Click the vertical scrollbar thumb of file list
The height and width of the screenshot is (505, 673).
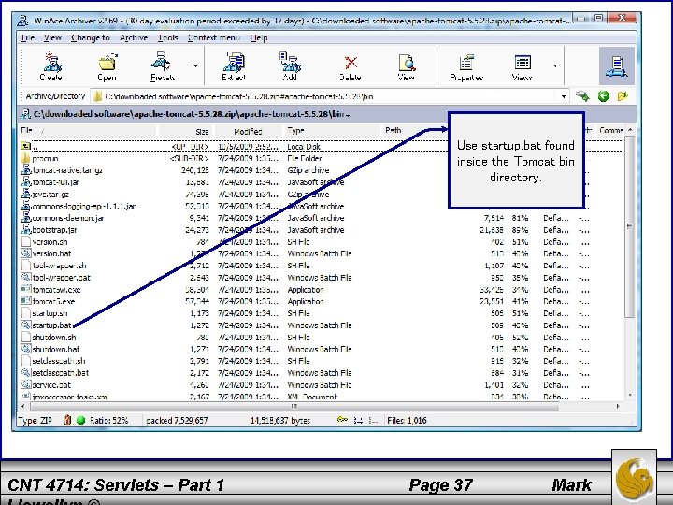629,226
